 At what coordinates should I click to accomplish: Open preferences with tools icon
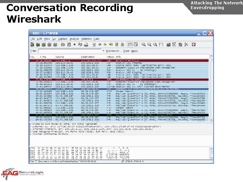pyautogui.click(x=186, y=44)
